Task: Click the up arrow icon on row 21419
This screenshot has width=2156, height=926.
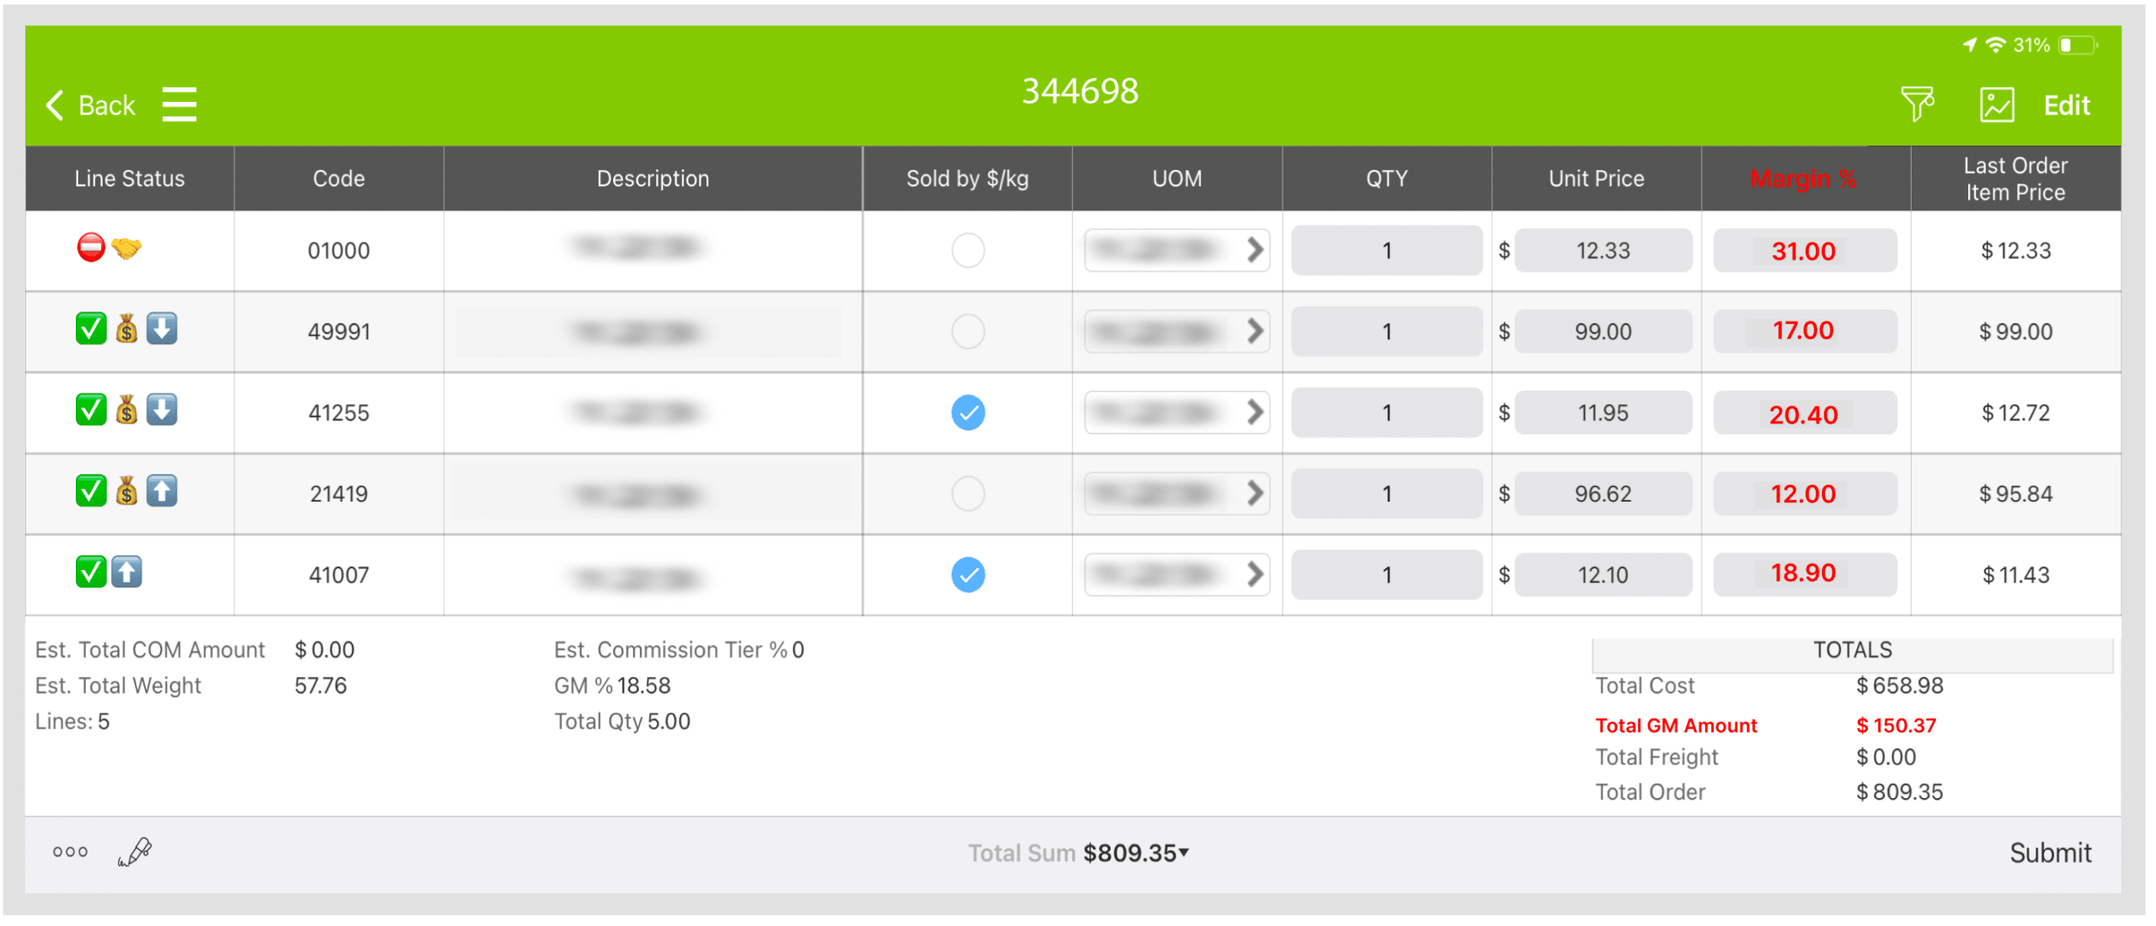Action: [162, 491]
